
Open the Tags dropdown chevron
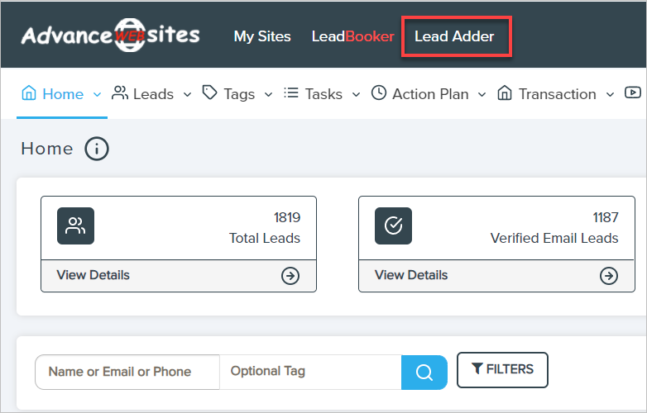pos(268,94)
